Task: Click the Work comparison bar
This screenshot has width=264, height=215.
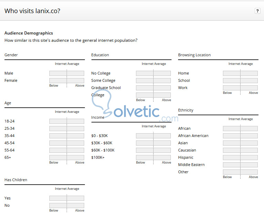Action: tap(240, 88)
